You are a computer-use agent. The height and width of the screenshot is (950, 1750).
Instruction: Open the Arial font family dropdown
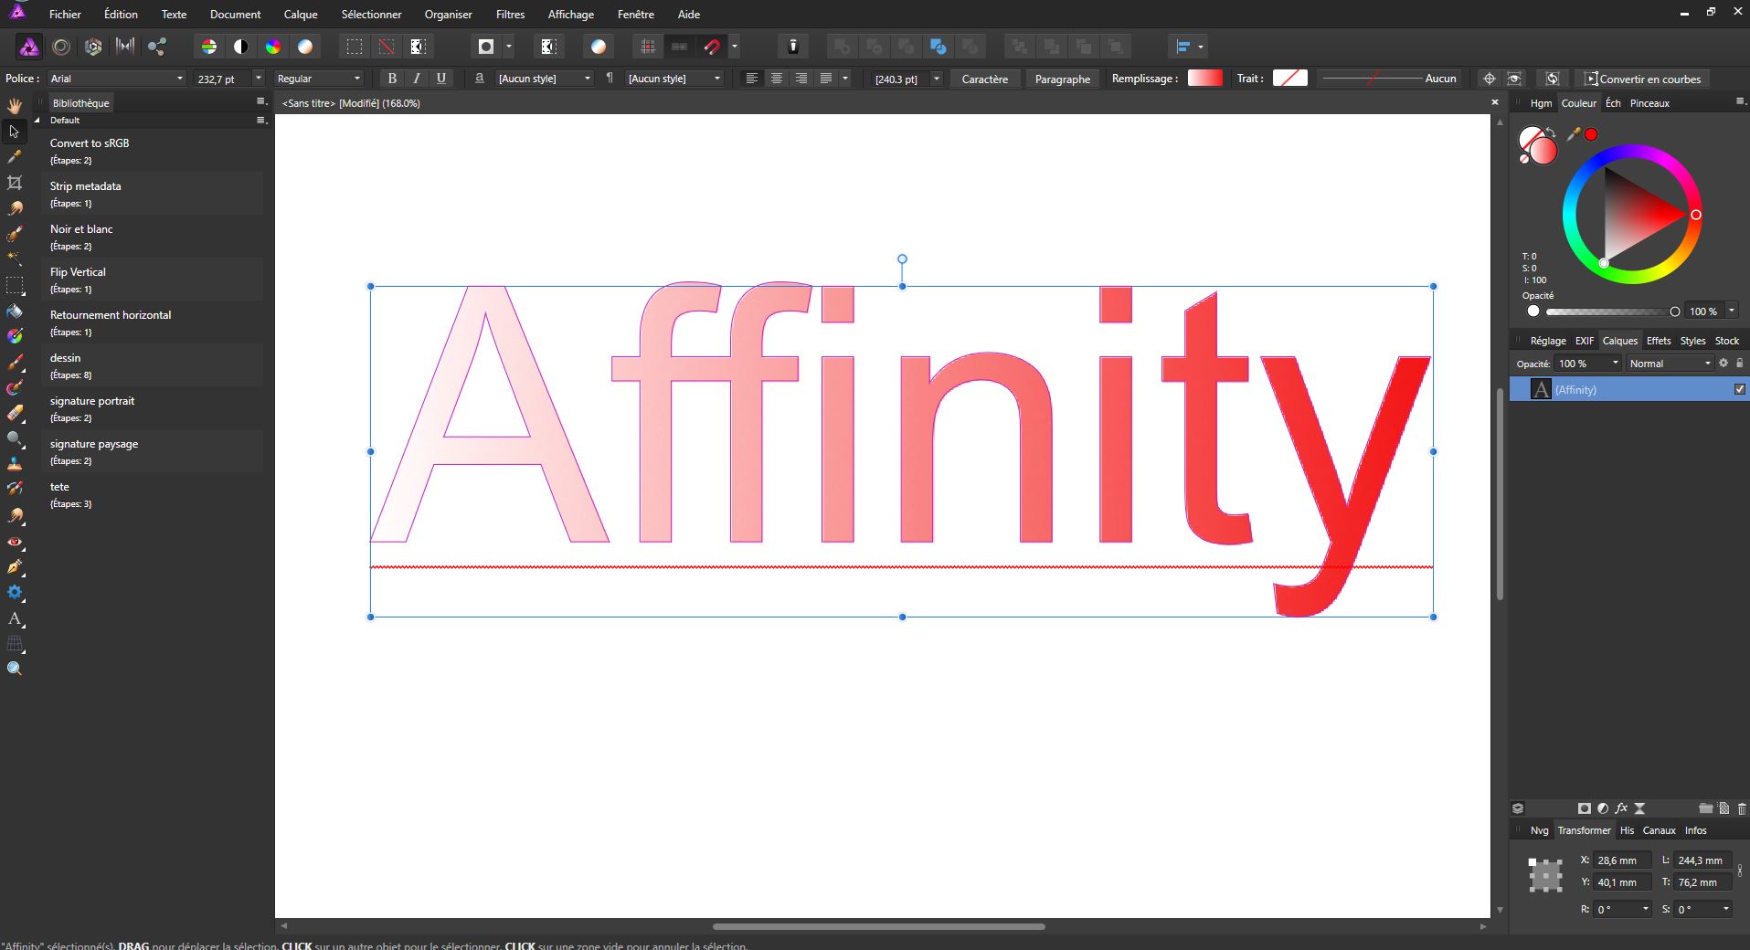117,79
